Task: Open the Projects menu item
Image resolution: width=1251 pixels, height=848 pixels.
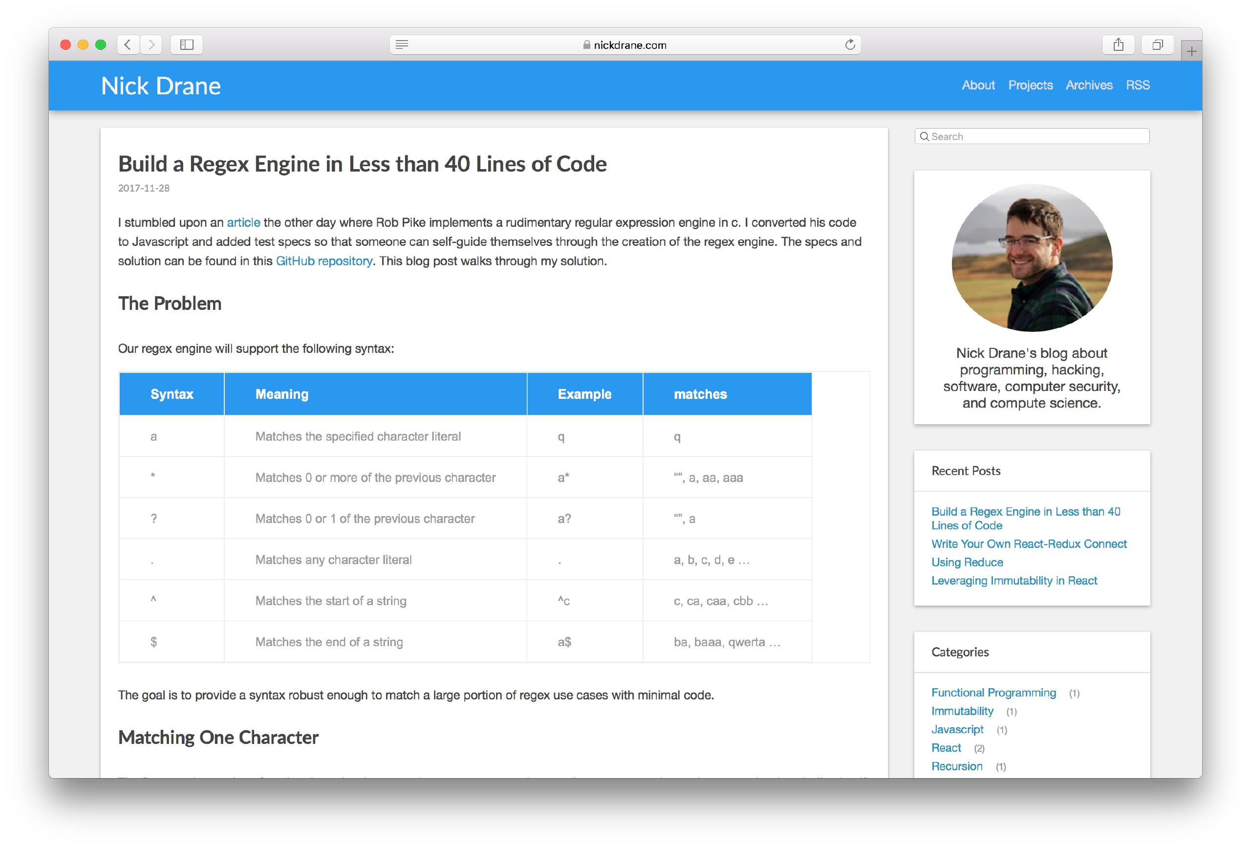Action: coord(1030,85)
